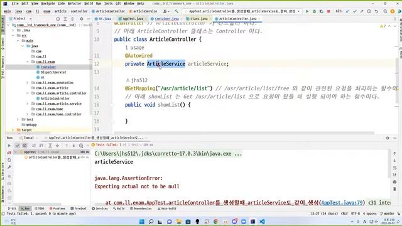
Task: Expand the test folder
Action: 18,119
